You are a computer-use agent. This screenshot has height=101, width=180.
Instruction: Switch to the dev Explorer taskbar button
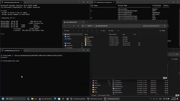pos(45,99)
